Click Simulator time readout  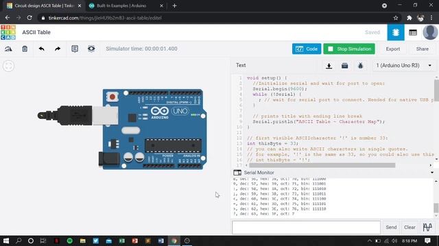tap(141, 49)
